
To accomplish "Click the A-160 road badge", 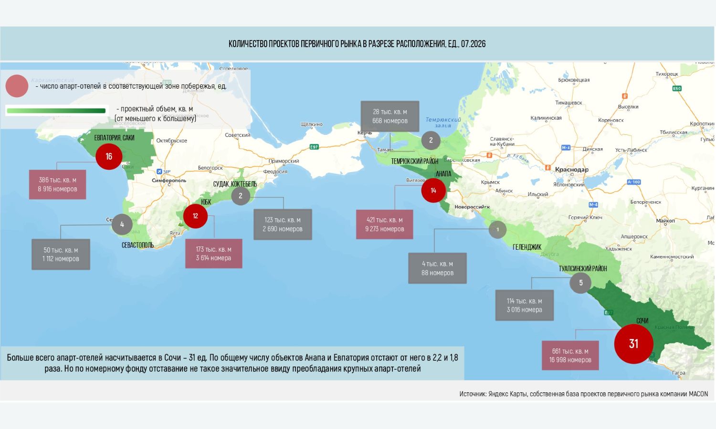I will click(x=633, y=182).
